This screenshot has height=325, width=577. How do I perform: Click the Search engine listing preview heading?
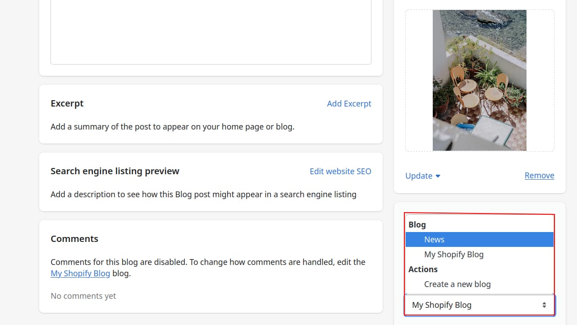click(x=115, y=171)
